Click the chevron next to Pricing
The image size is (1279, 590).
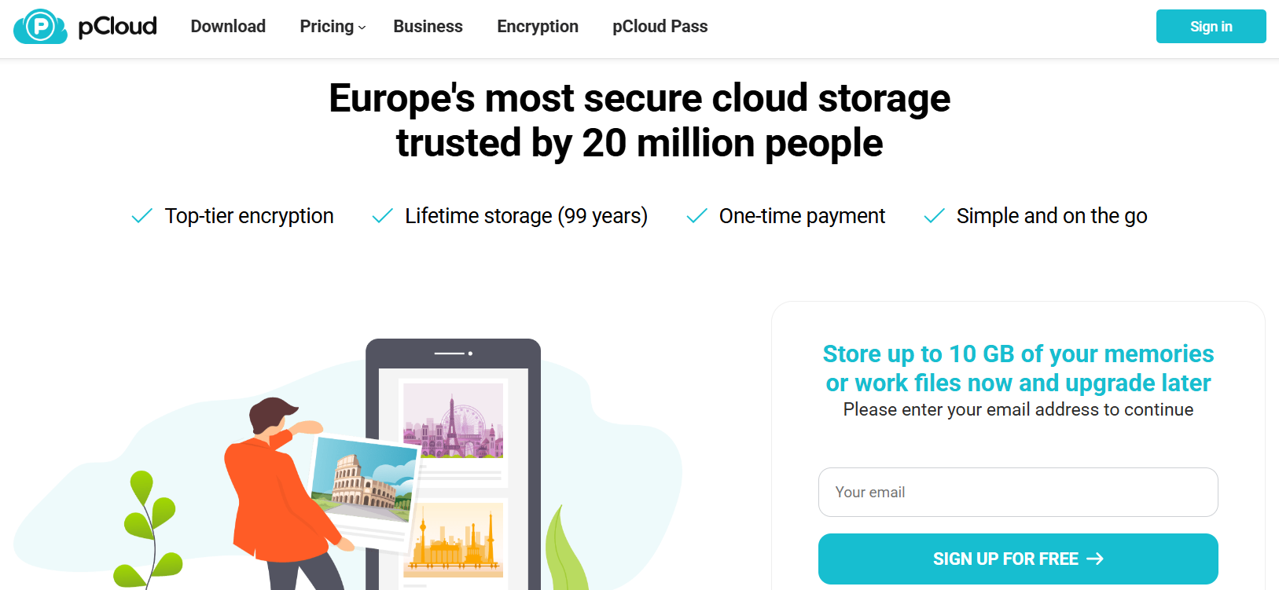[362, 27]
